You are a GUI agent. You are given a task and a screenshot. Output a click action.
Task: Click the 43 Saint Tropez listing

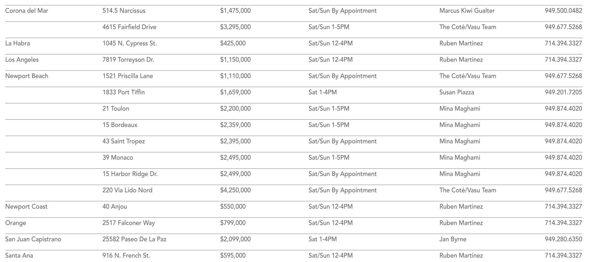click(x=123, y=141)
